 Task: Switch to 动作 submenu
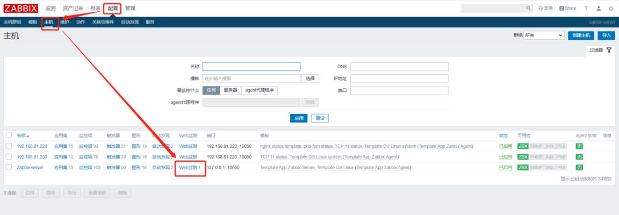pos(81,22)
